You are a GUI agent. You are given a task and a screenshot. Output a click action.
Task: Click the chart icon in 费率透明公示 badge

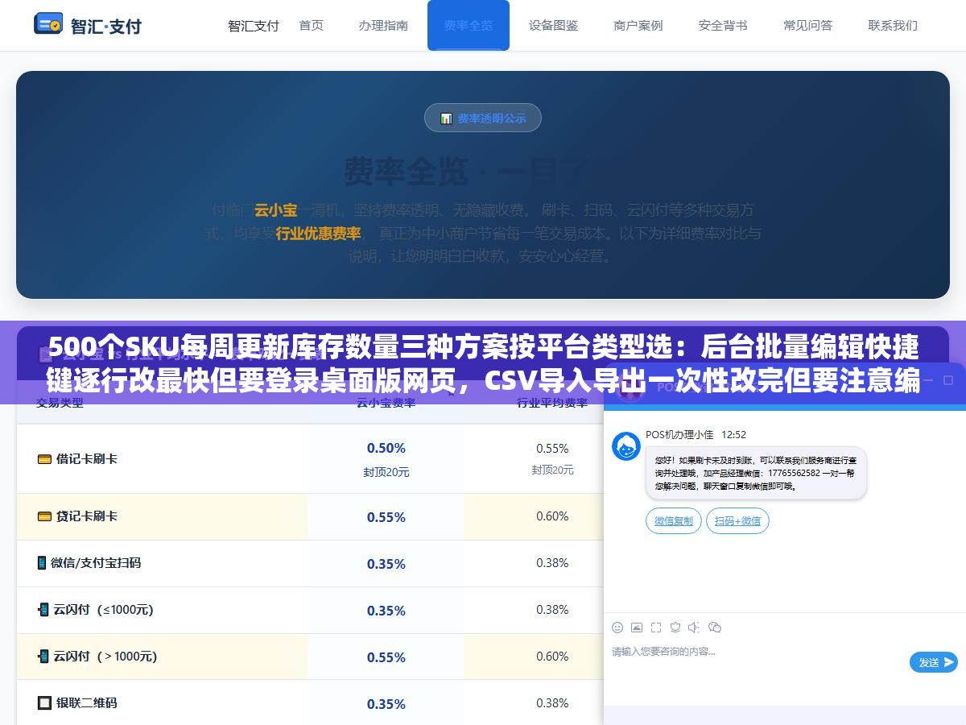(446, 118)
